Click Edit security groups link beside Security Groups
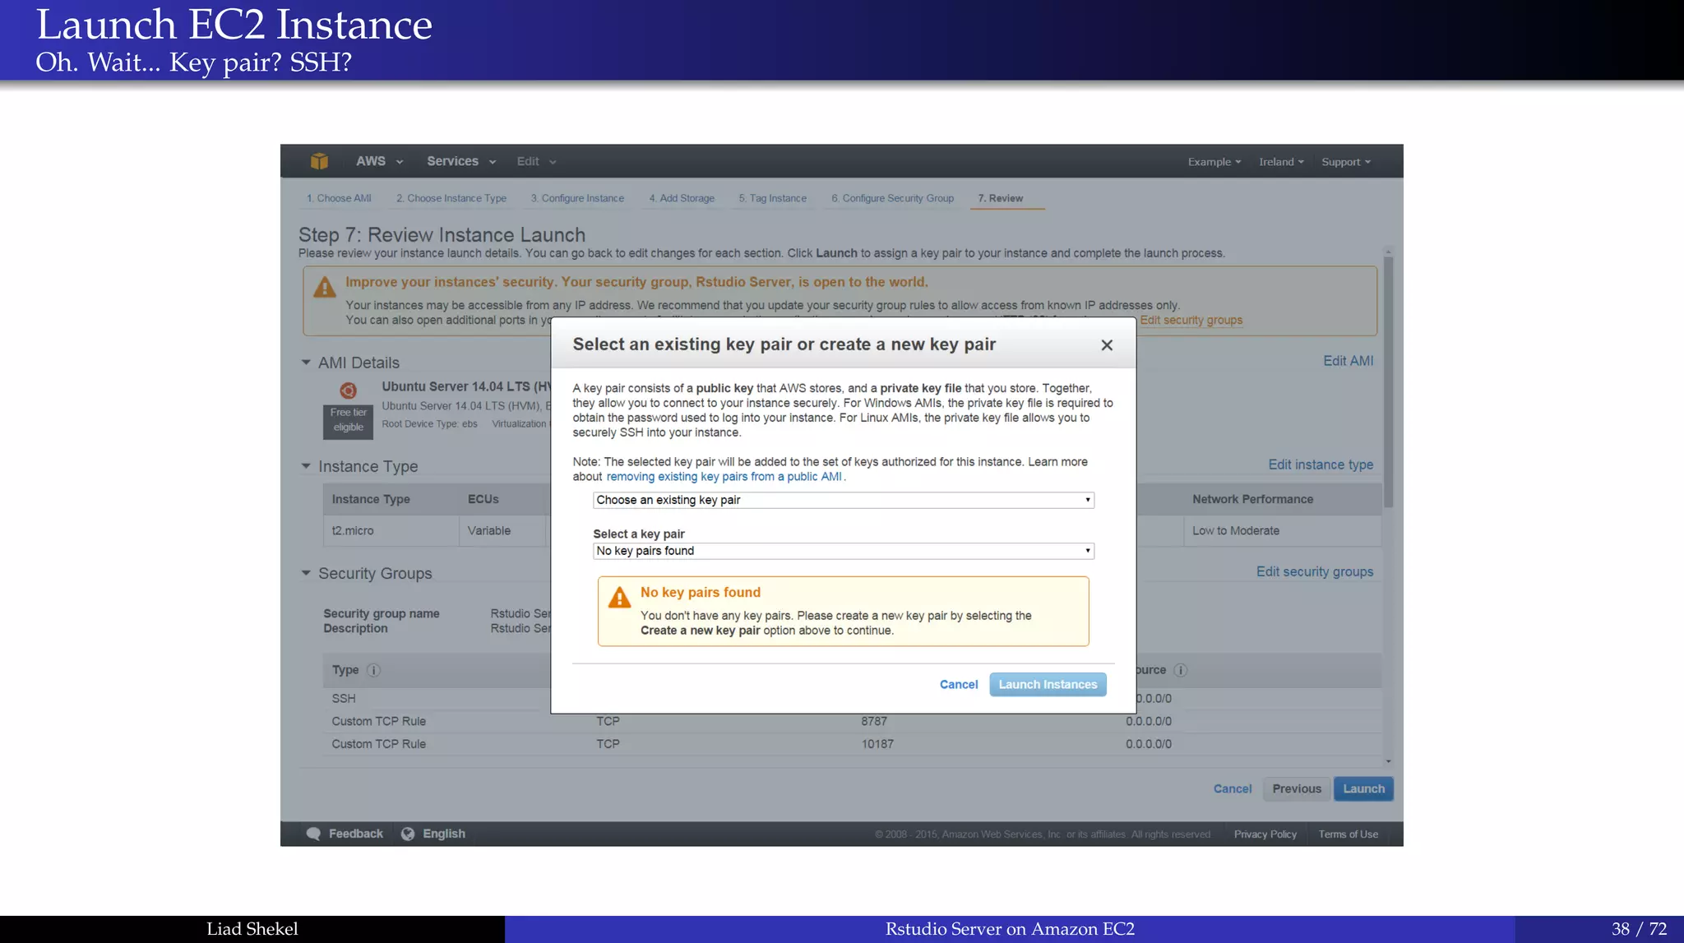Viewport: 1684px width, 943px height. tap(1315, 571)
